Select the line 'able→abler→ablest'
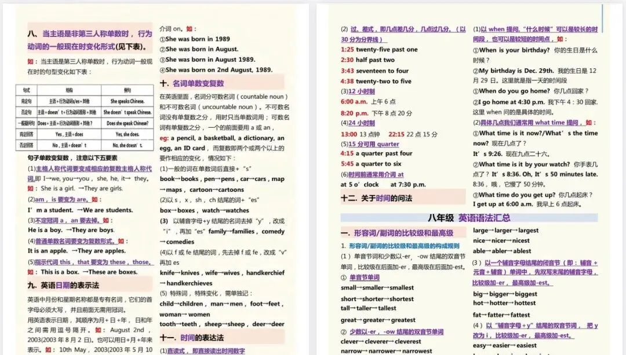Viewport: 626px width, 355px height. coord(502,251)
